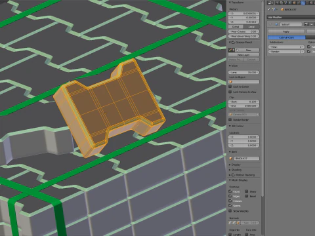Toggle the Motion Tracking checkbox
This screenshot has width=315, height=236.
click(233, 175)
